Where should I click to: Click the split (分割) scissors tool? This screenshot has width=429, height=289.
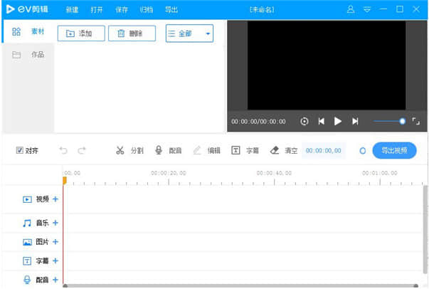click(x=129, y=151)
